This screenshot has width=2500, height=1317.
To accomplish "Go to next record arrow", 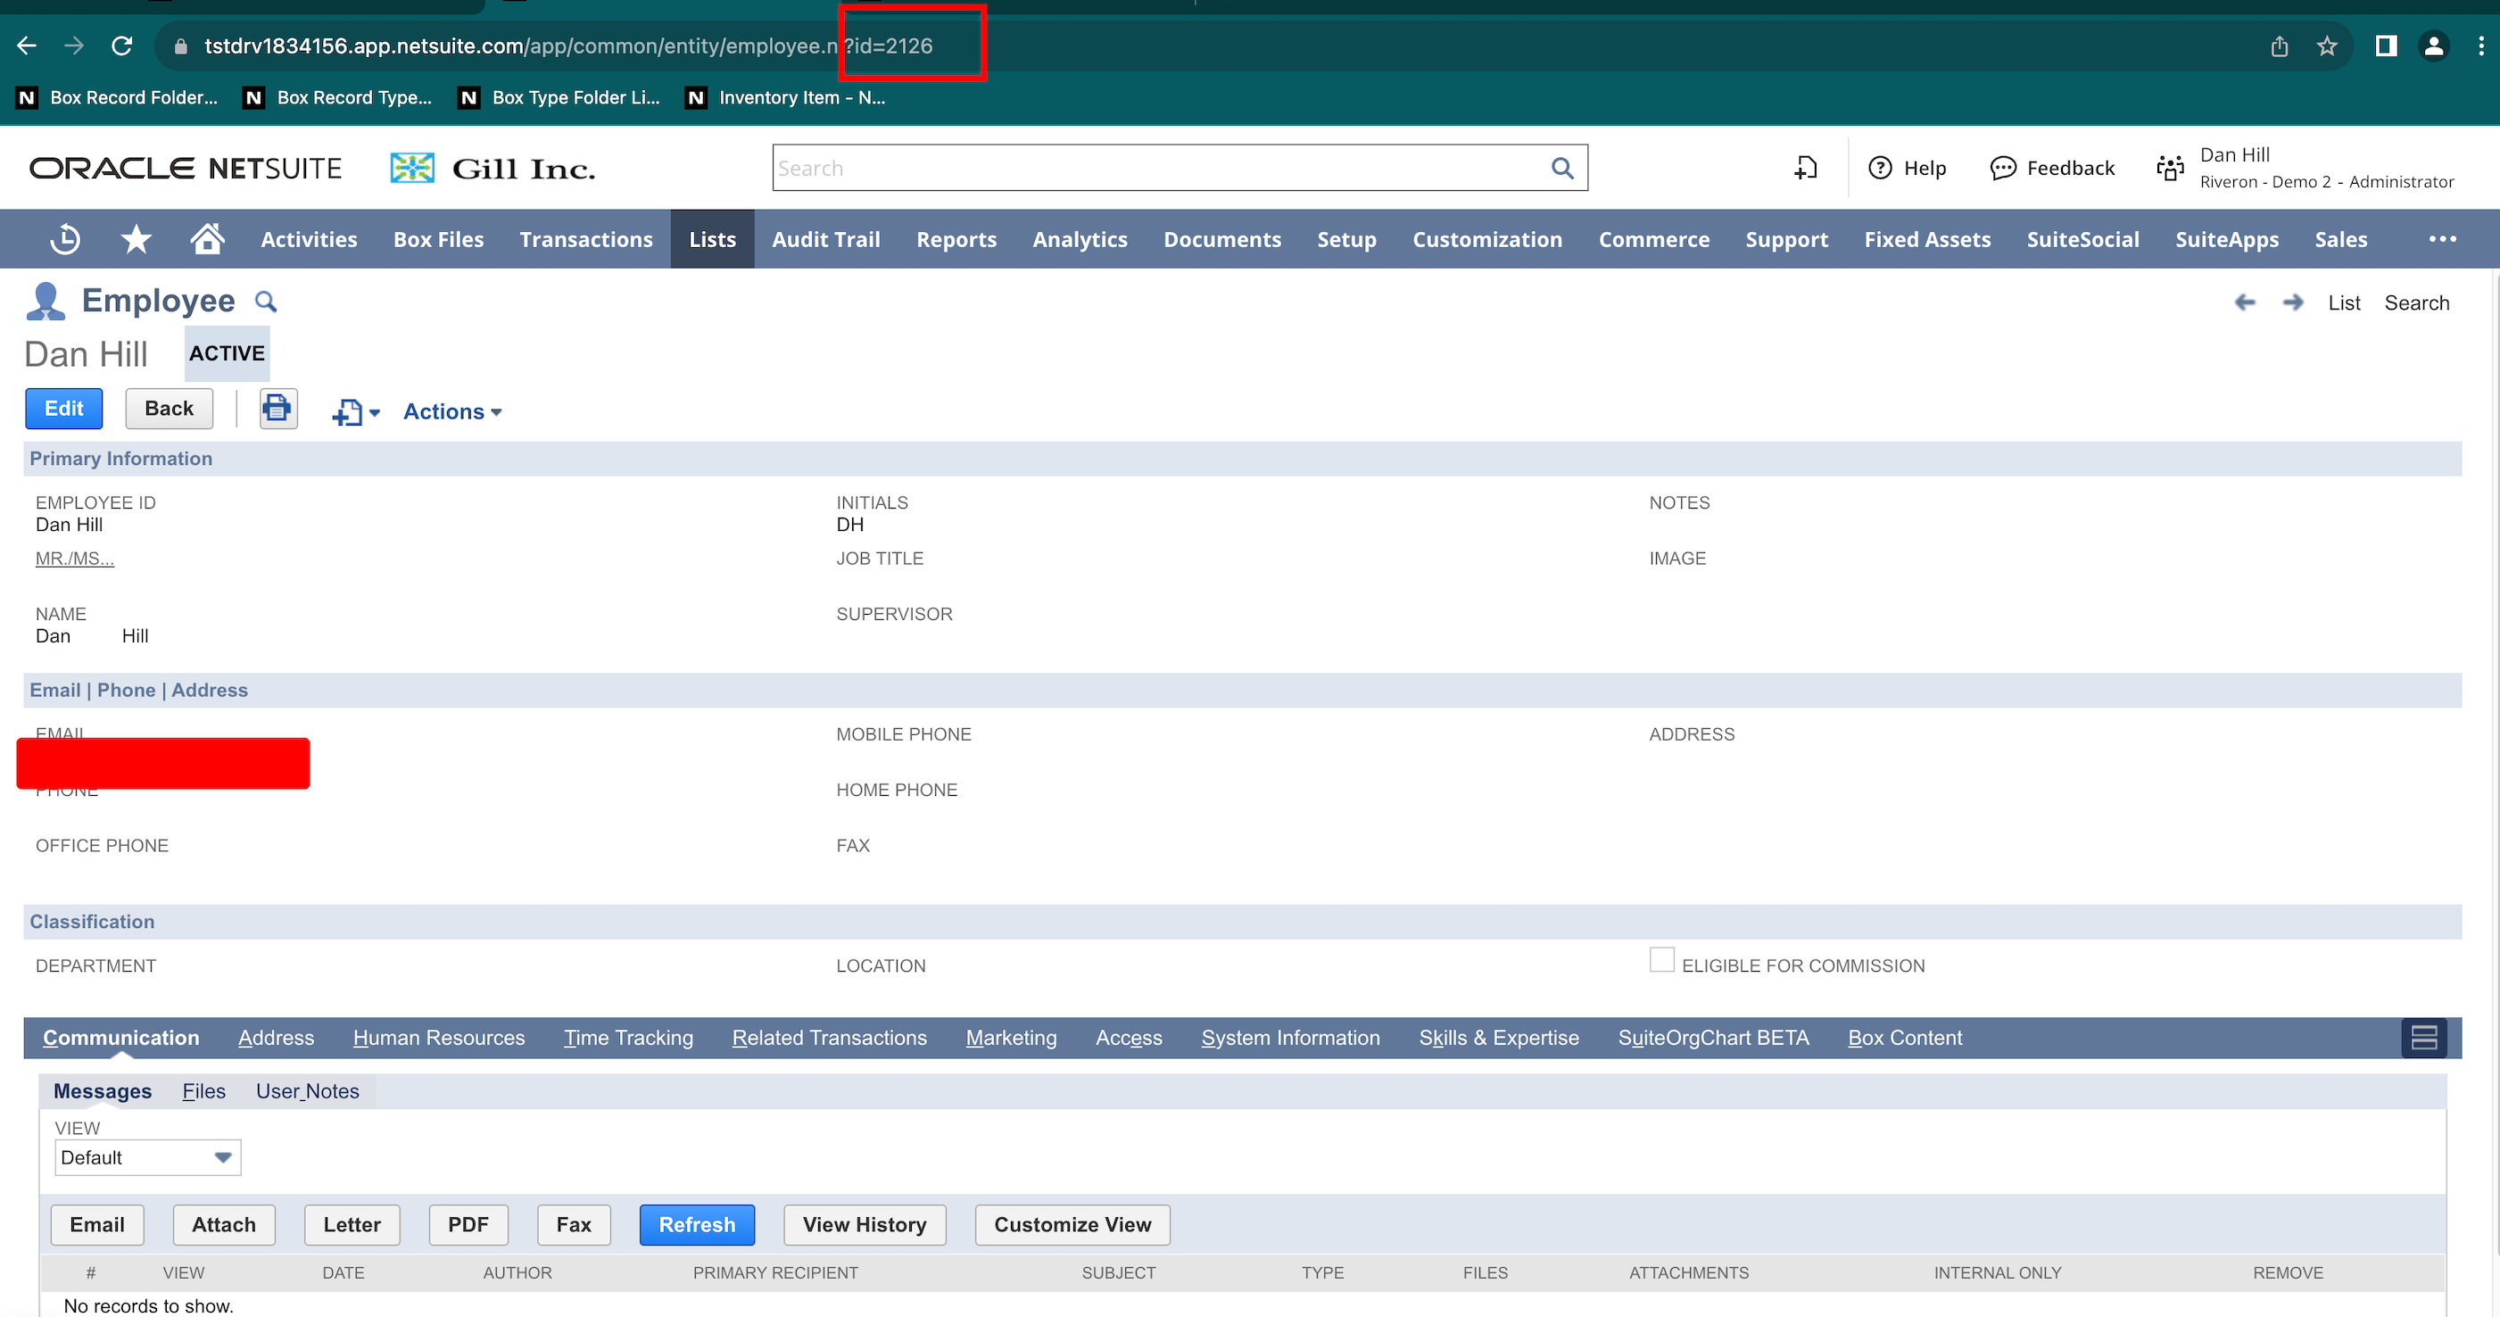I will tap(2292, 302).
